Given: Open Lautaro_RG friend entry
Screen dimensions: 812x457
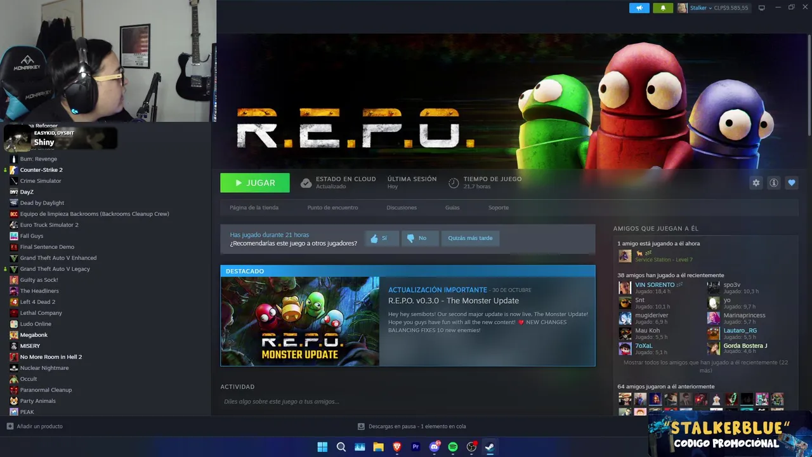Looking at the screenshot, I should (740, 331).
